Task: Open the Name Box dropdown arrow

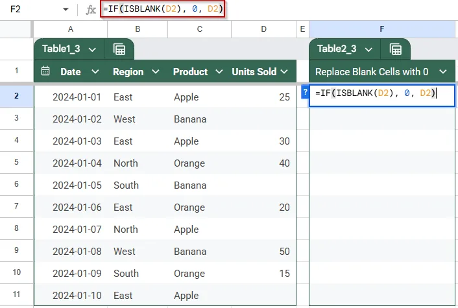Action: (x=66, y=9)
